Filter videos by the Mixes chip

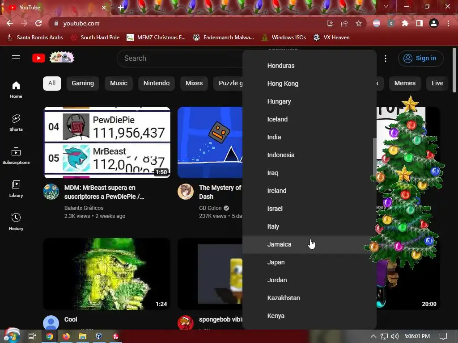click(194, 84)
